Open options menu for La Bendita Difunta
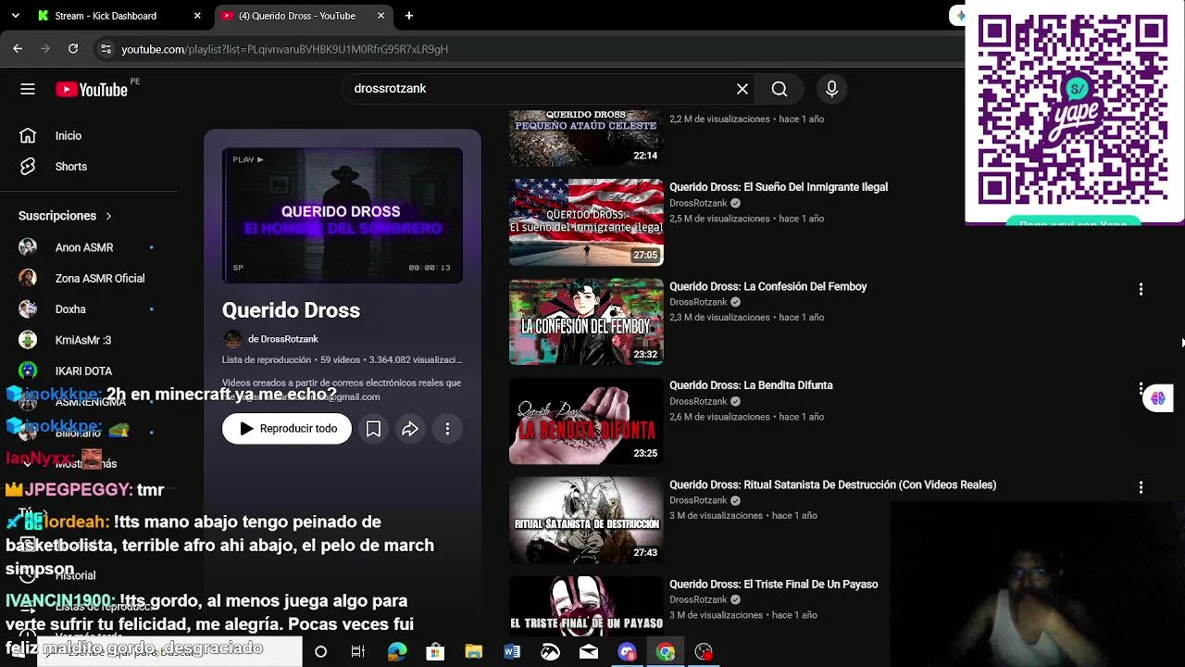Screen dimensions: 1185x667 1141,388
